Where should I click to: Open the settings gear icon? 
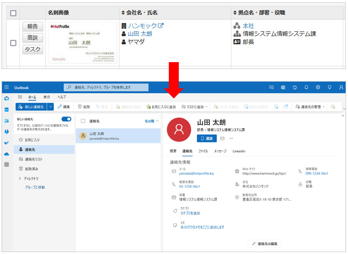pyautogui.click(x=318, y=87)
